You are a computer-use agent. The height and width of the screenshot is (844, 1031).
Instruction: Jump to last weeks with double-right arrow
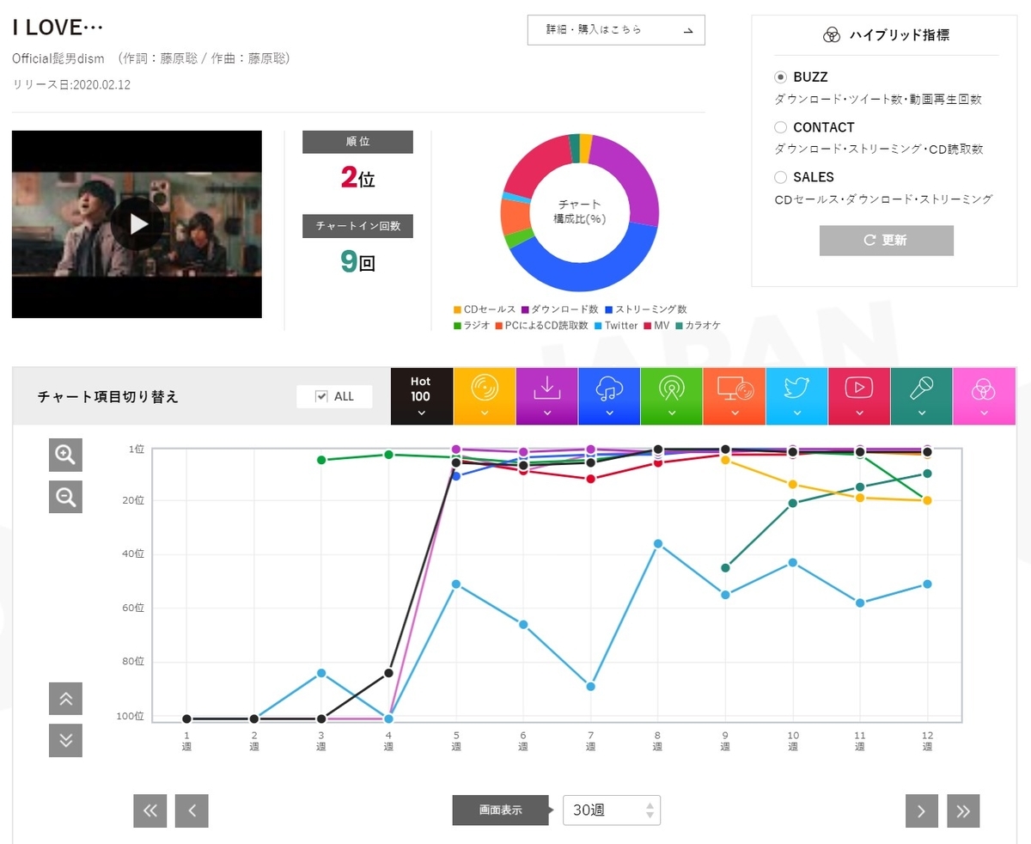point(963,810)
